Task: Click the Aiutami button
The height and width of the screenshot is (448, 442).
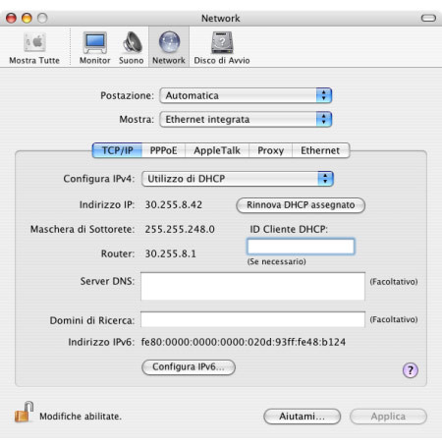Action: click(302, 417)
